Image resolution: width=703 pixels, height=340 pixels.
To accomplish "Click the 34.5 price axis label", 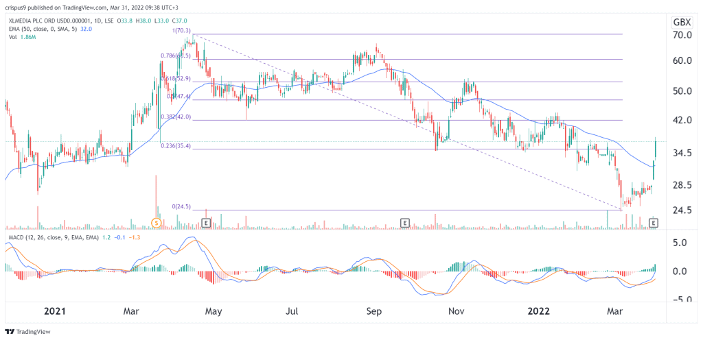I will point(683,154).
